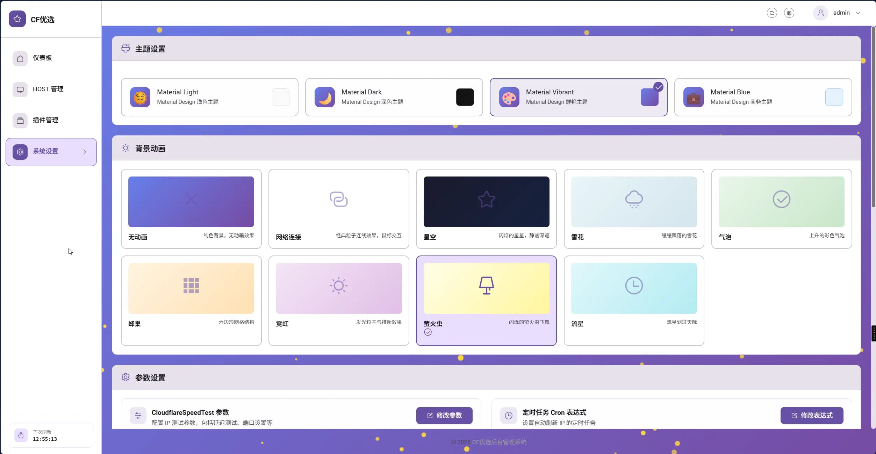Click the Material Light sun emoji icon
The width and height of the screenshot is (876, 454).
coord(140,97)
